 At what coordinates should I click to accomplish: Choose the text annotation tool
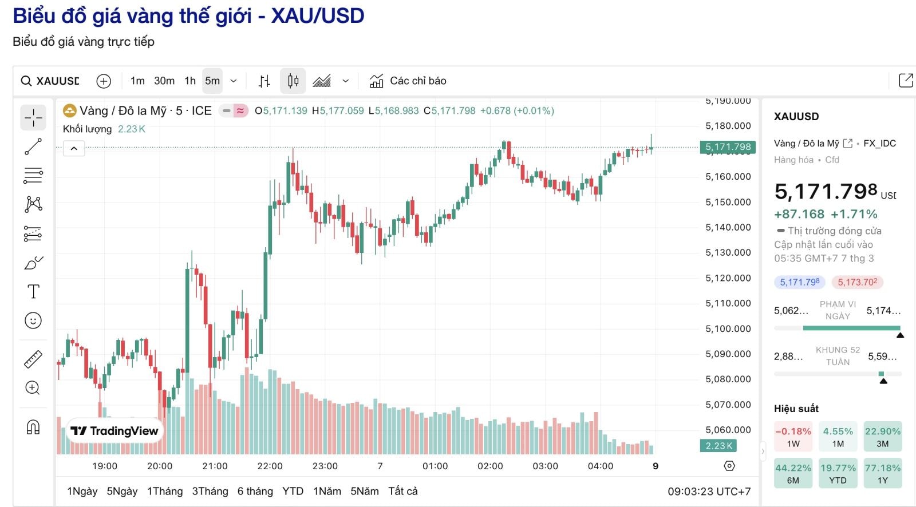point(33,292)
